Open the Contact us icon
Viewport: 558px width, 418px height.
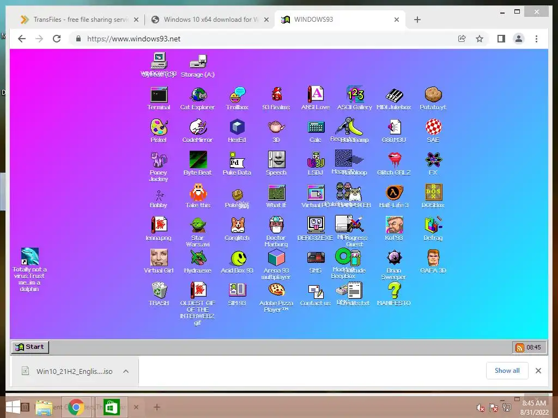point(316,294)
